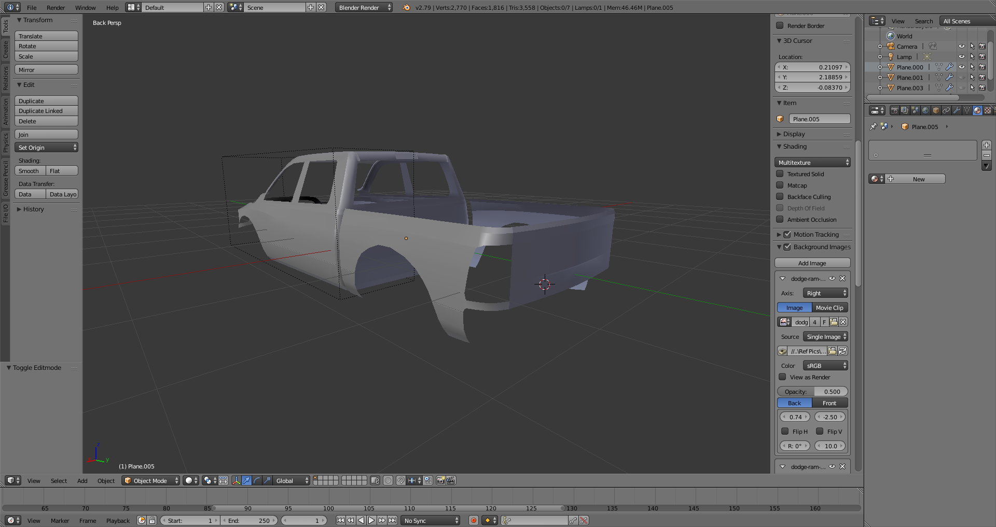This screenshot has width=996, height=527.
Task: Open the Scene properties tab icon
Action: pyautogui.click(x=915, y=110)
